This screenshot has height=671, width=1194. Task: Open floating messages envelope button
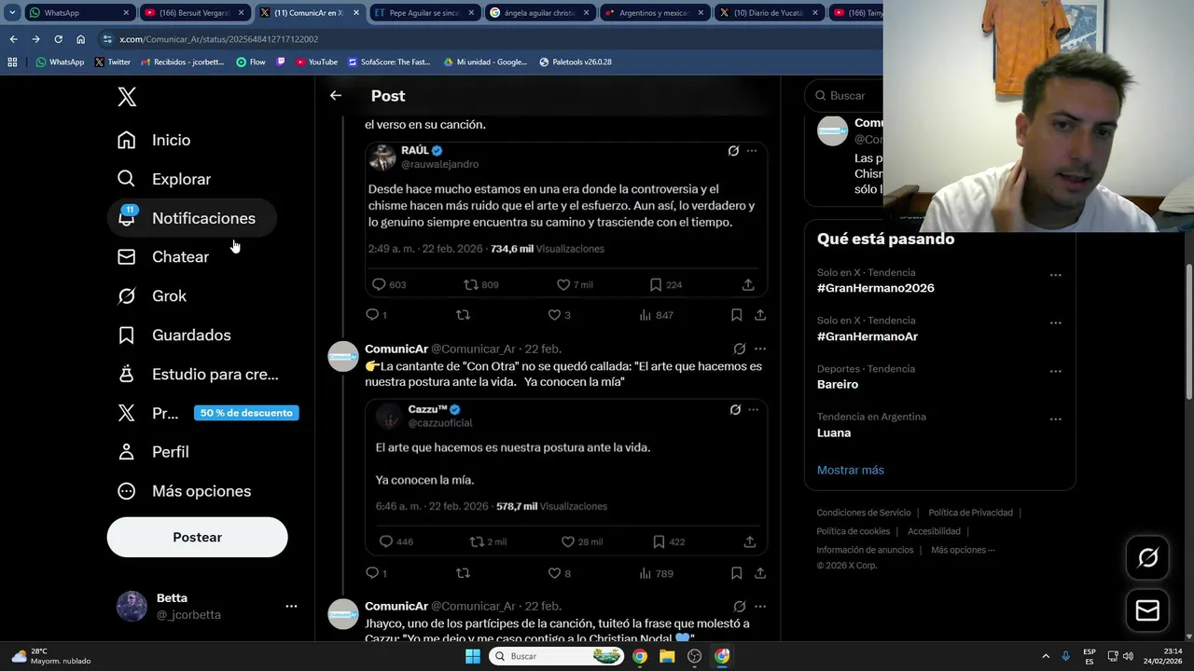point(1147,610)
